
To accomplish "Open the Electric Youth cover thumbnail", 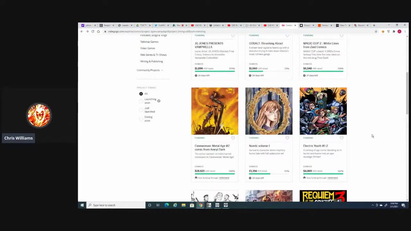I will [x=323, y=111].
